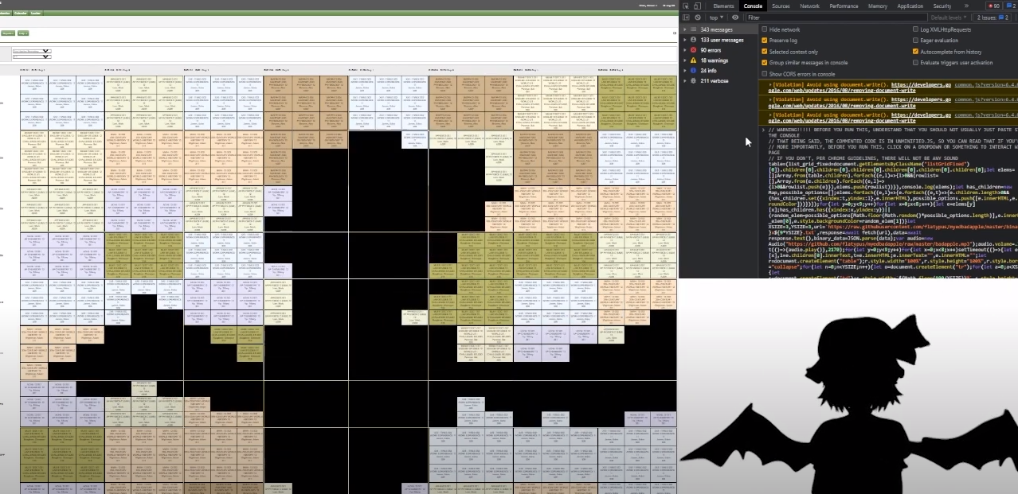Screen dimensions: 1018x494
Task: Open the Default levels dropdown
Action: click(950, 18)
